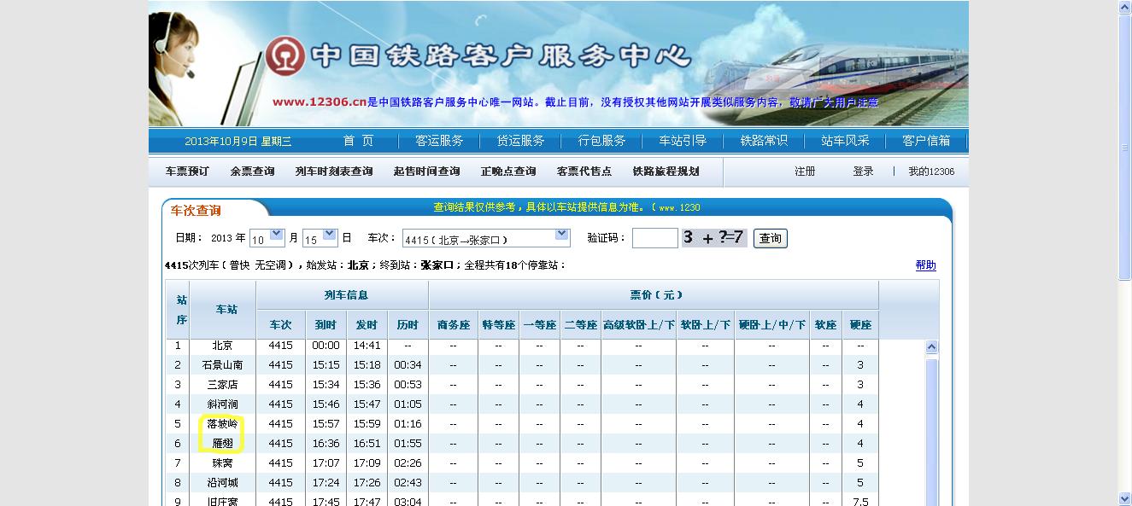The width and height of the screenshot is (1132, 506).
Task: Go to 车票预订 page
Action: click(x=187, y=172)
